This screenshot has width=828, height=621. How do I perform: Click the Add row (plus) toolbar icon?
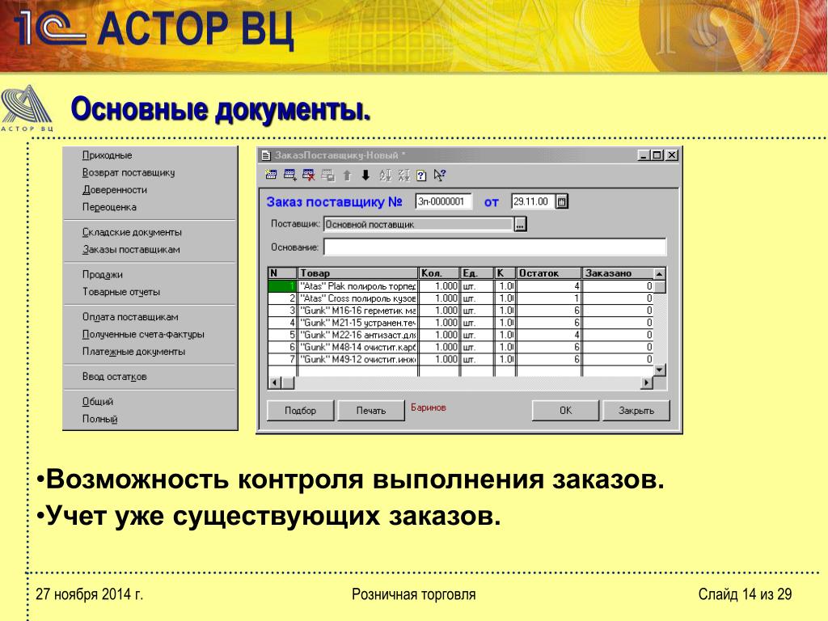tap(290, 175)
